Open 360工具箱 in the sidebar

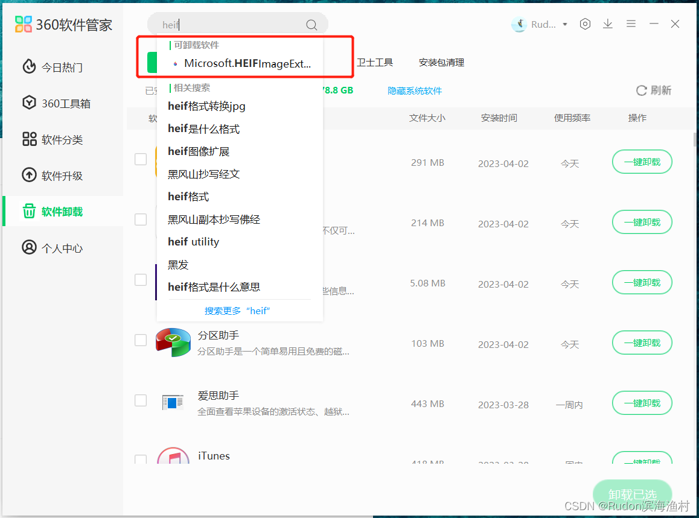pos(63,103)
